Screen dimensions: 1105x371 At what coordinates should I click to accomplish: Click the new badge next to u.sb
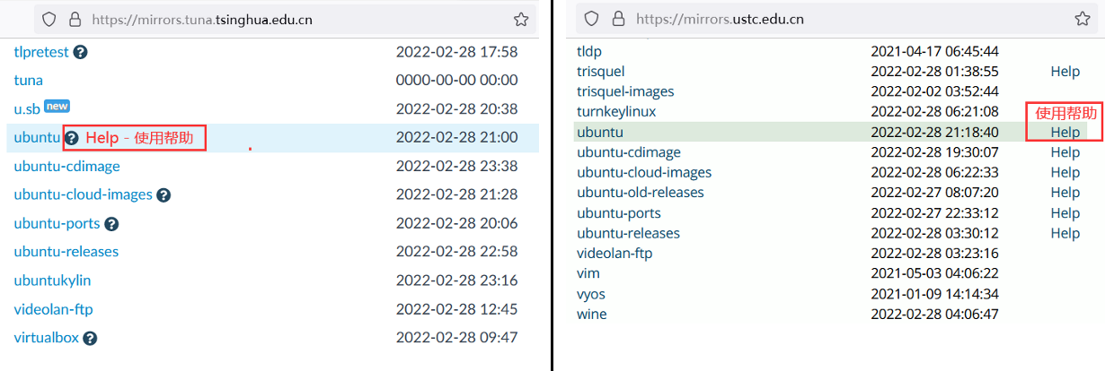tap(57, 107)
